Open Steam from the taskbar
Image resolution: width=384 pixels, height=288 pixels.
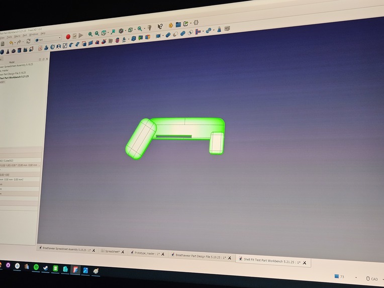[x=46, y=268]
